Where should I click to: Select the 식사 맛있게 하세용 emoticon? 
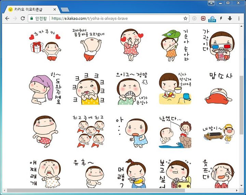click(175, 89)
